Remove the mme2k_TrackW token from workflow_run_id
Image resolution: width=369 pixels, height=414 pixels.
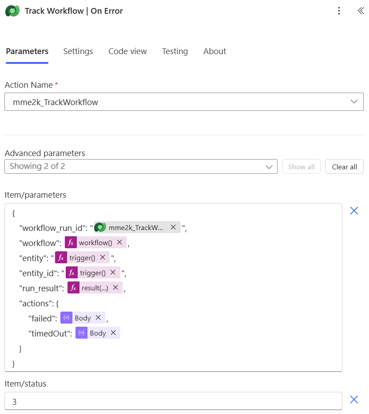173,227
